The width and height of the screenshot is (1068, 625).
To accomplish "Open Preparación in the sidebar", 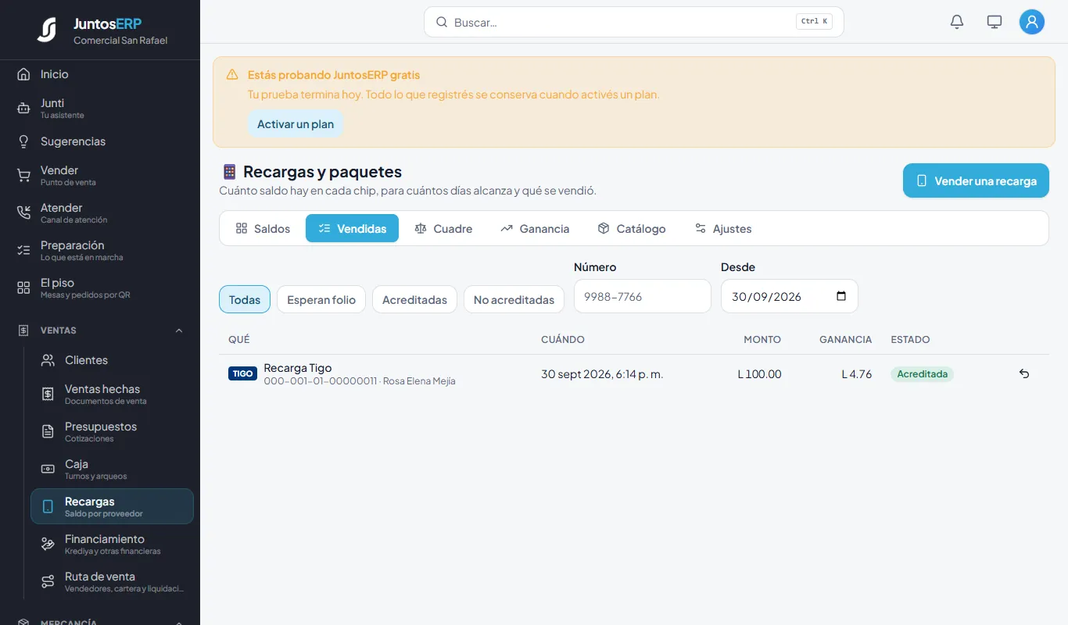I will (x=100, y=250).
